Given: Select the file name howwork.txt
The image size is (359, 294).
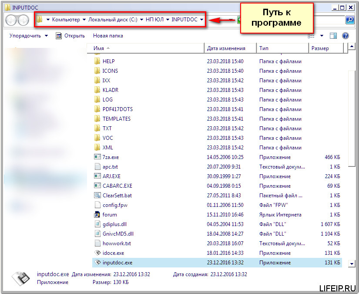Looking at the screenshot, I should [117, 243].
